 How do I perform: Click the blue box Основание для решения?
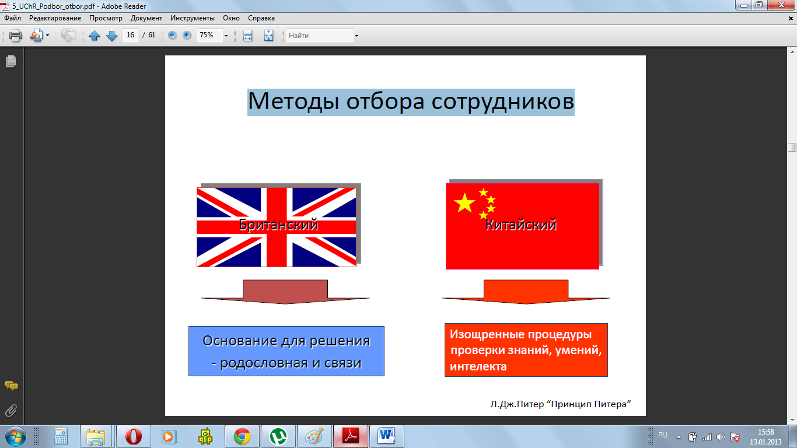click(286, 351)
